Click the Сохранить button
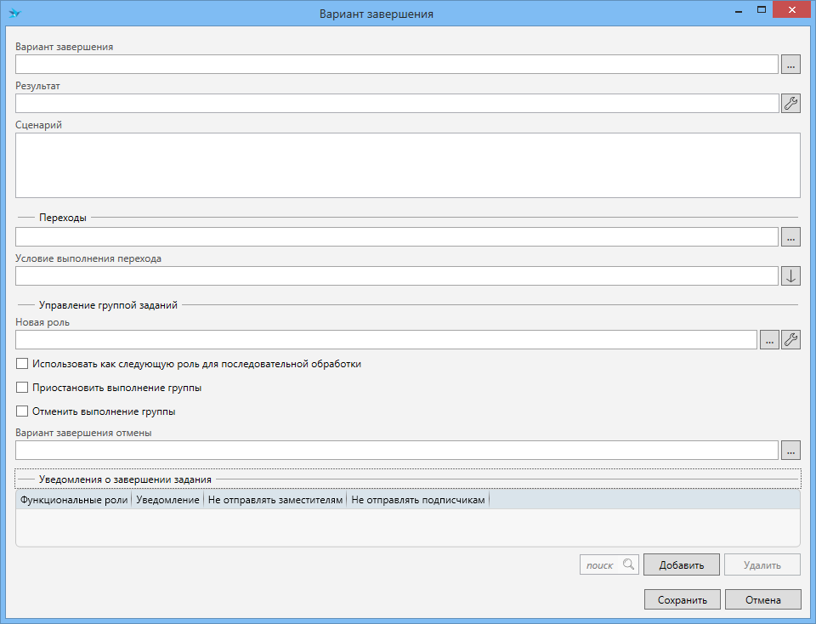Screen dimensions: 816x624 [x=682, y=599]
